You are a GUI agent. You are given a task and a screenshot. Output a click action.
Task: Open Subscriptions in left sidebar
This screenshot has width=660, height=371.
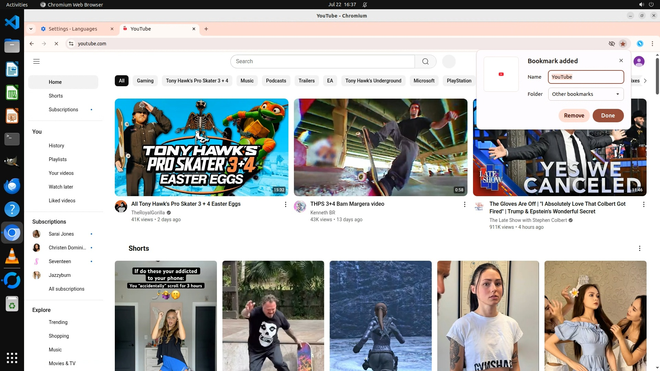click(x=63, y=110)
